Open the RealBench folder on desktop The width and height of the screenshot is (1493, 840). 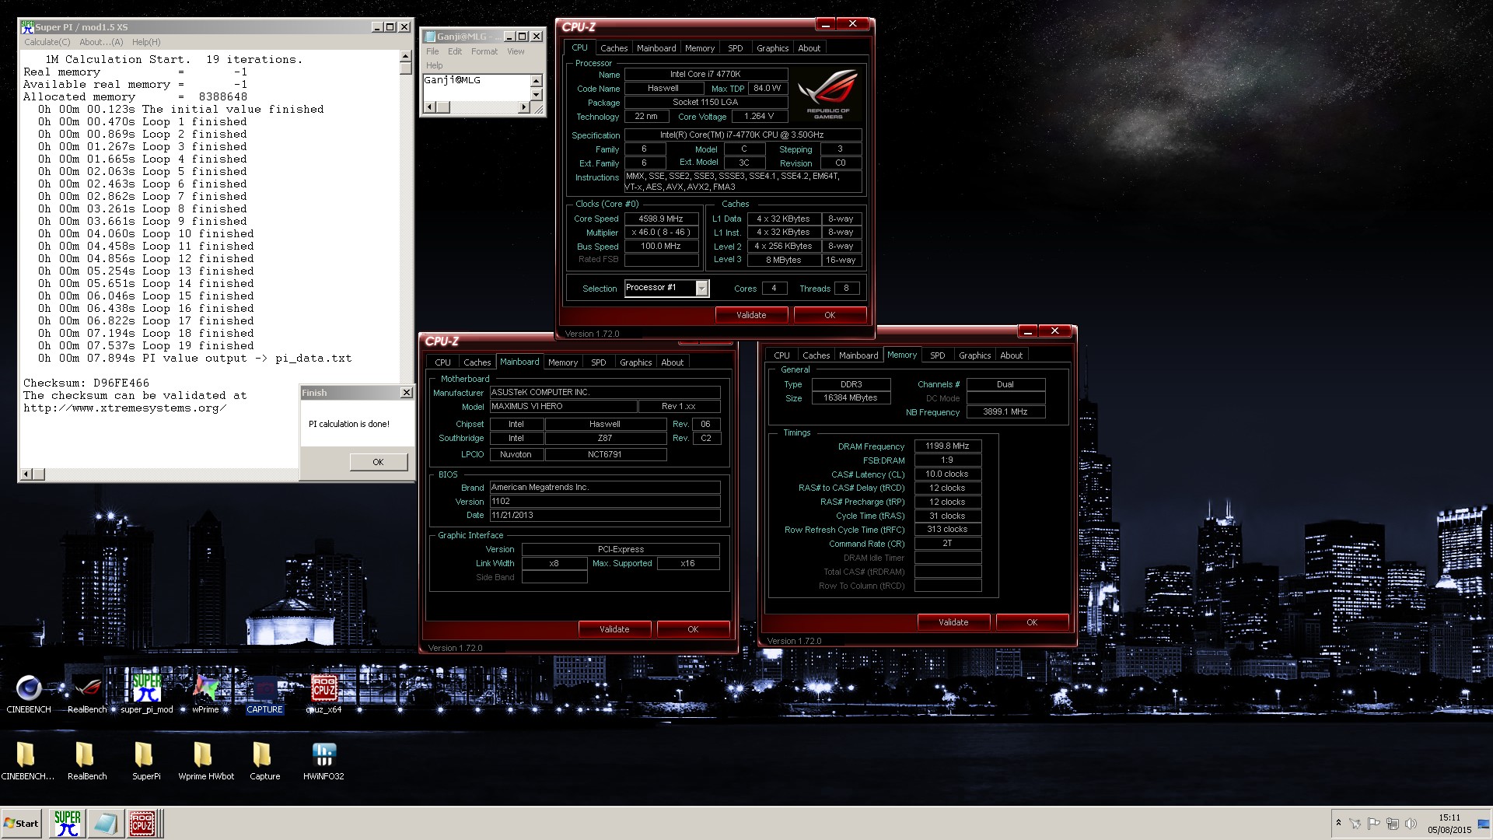pyautogui.click(x=87, y=760)
